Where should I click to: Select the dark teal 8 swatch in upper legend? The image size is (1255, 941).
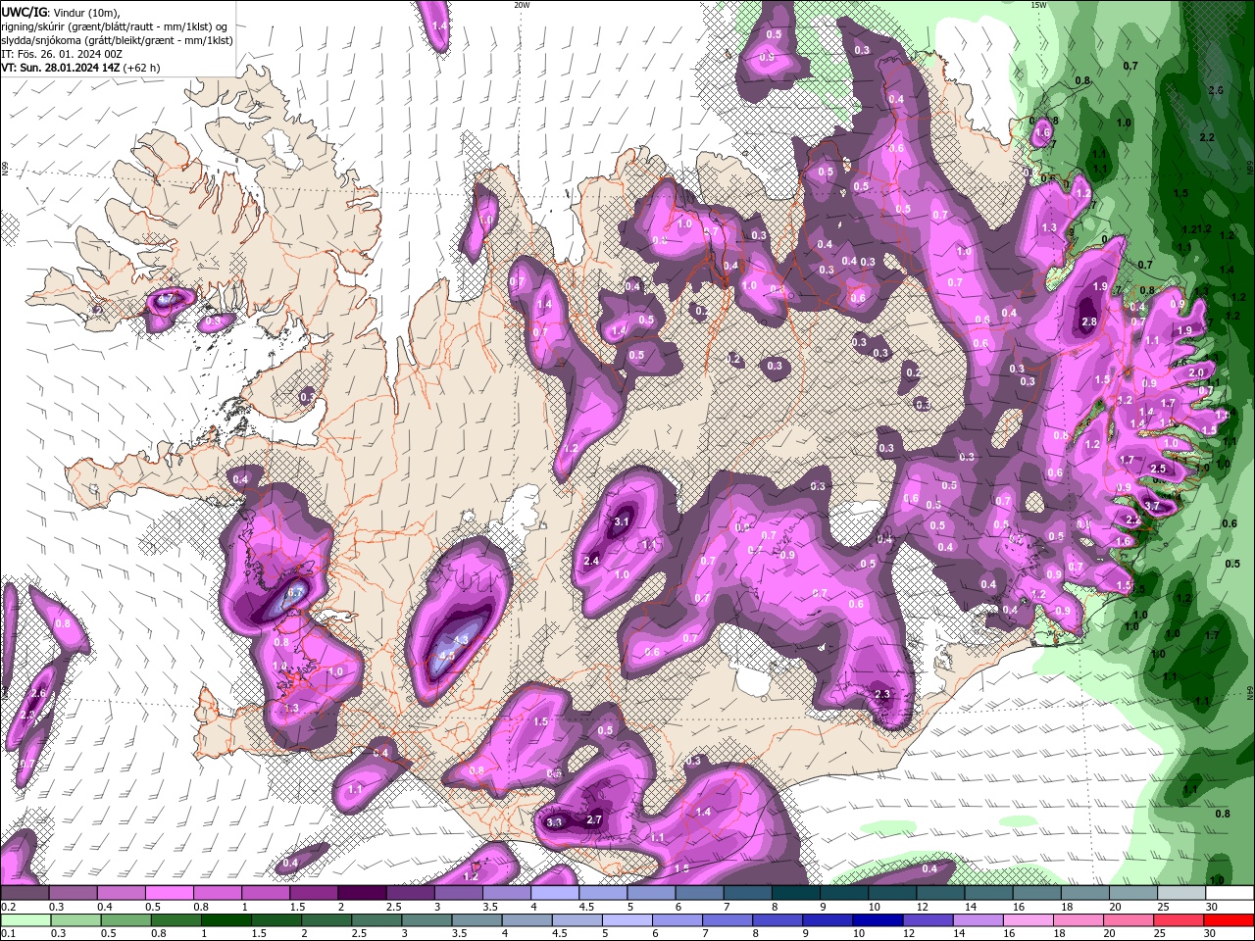794,893
